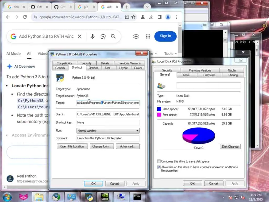Start voice search microphone

coord(92,36)
